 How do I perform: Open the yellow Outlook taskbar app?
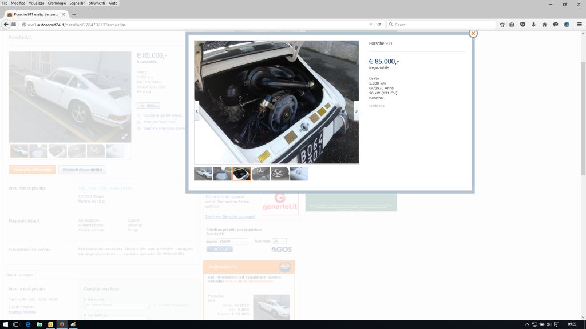pos(50,324)
